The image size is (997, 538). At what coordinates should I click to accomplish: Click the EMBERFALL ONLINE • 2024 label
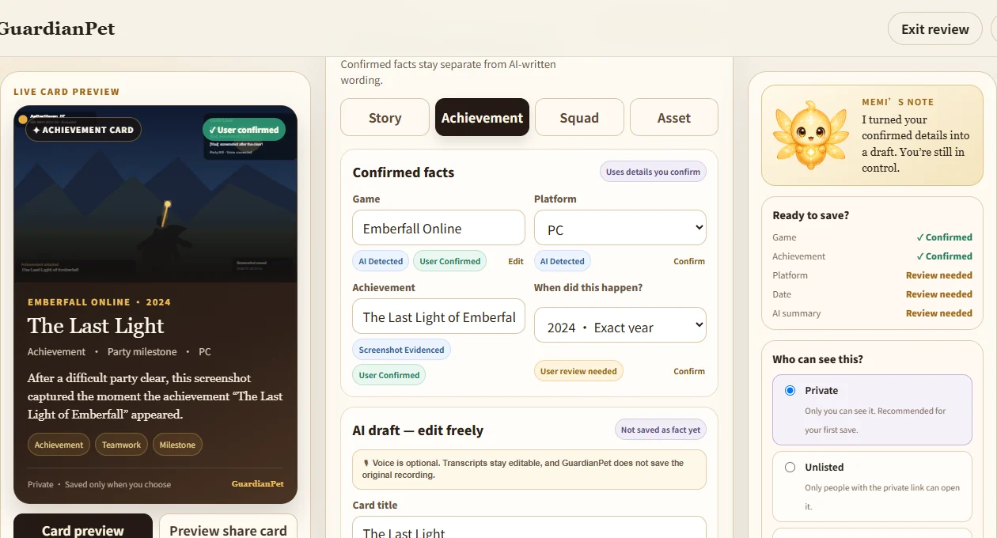(99, 302)
